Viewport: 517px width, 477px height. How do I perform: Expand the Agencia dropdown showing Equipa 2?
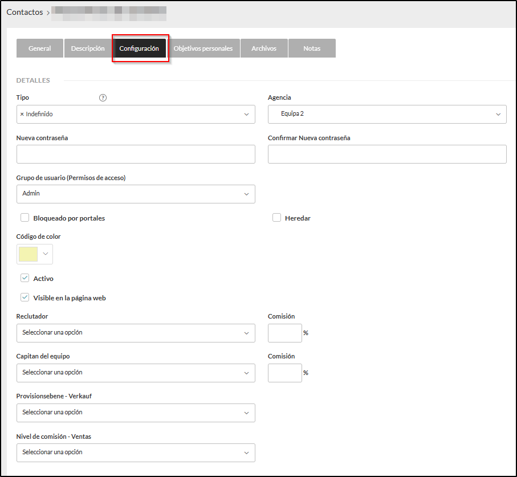pyautogui.click(x=386, y=114)
